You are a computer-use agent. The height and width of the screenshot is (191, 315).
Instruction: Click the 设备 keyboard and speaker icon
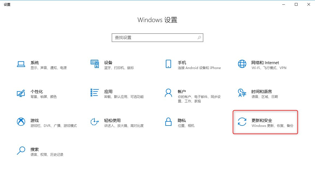(95, 64)
